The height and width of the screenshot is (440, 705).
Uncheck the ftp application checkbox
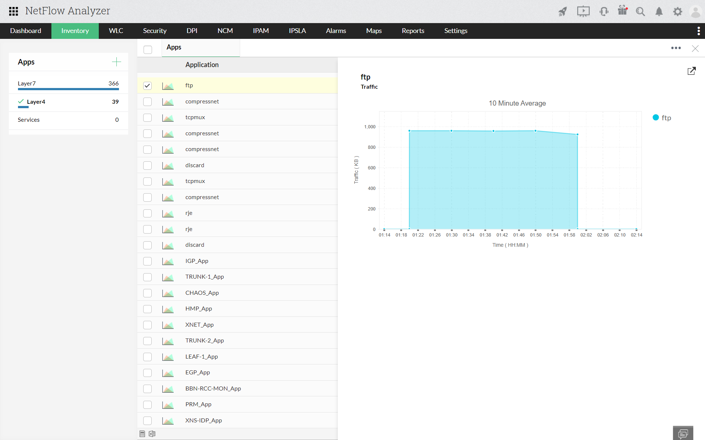147,85
